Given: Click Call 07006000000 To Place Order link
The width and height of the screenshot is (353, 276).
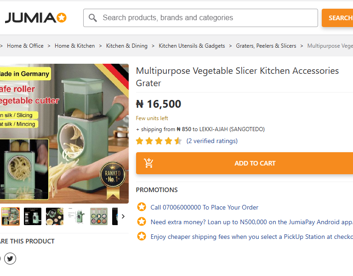Looking at the screenshot, I should pyautogui.click(x=205, y=207).
